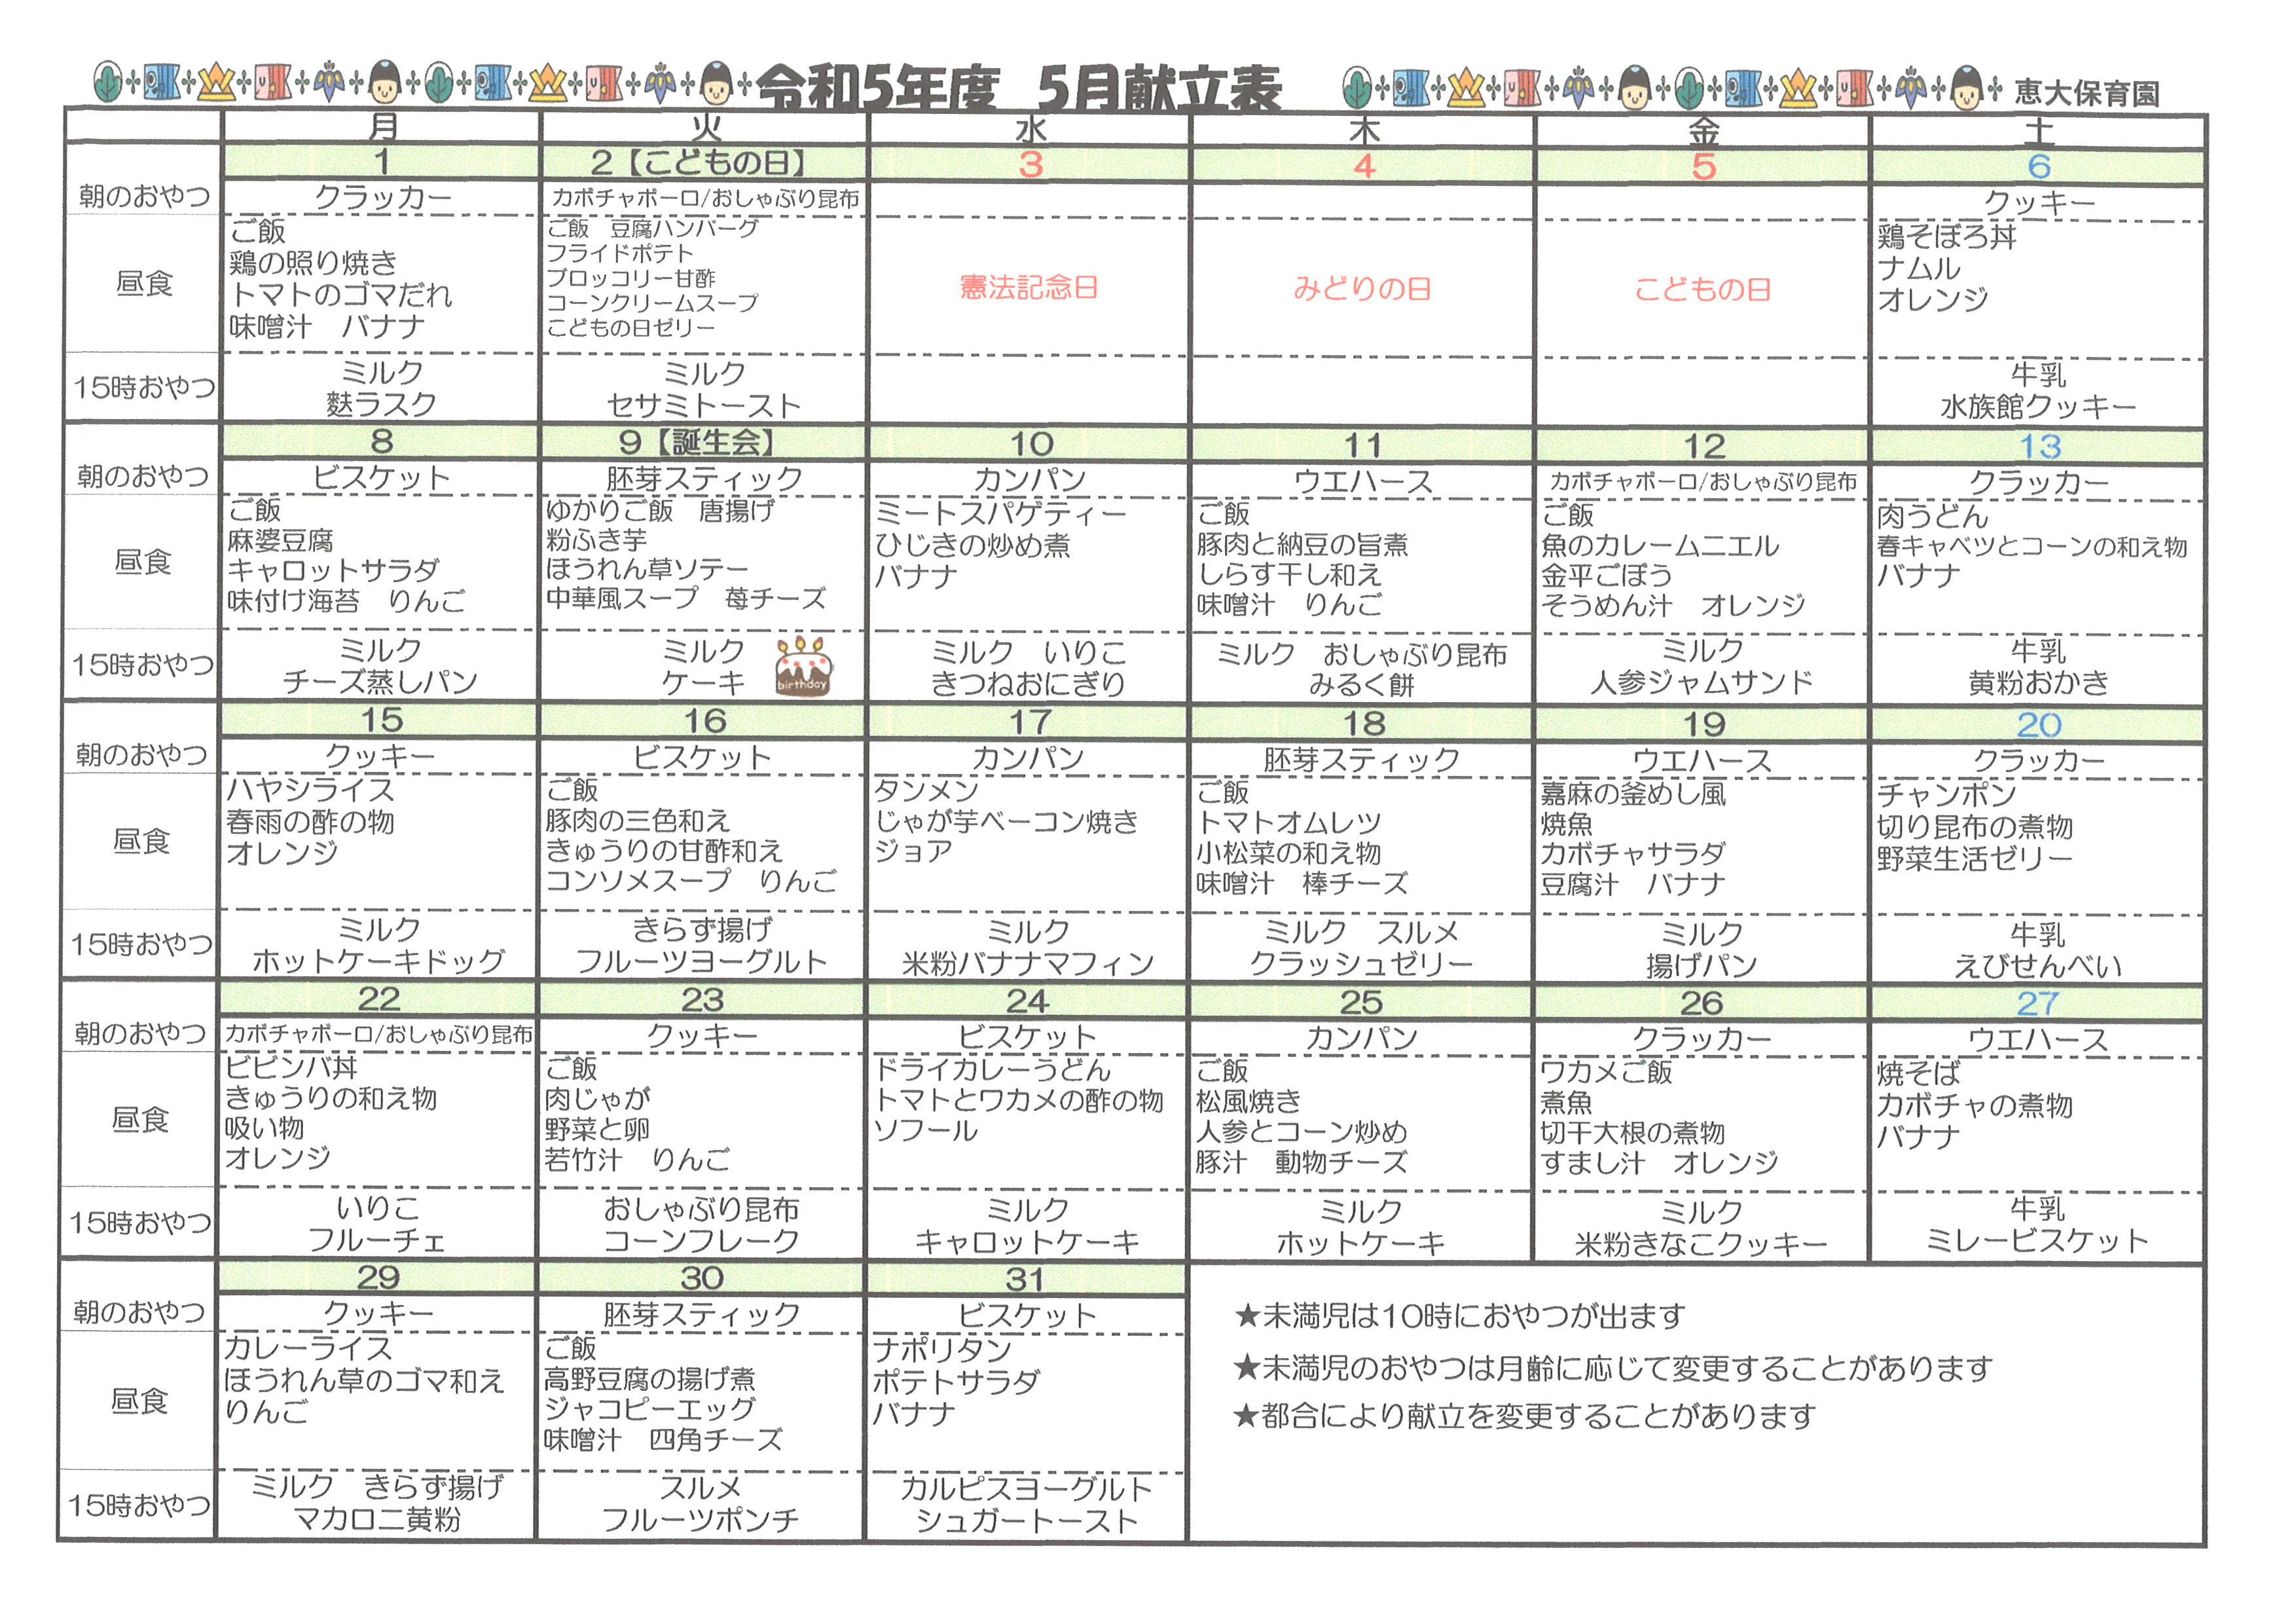Select the date header 9【誕生会】
Image resolution: width=2296 pixels, height=1624 pixels.
697,442
